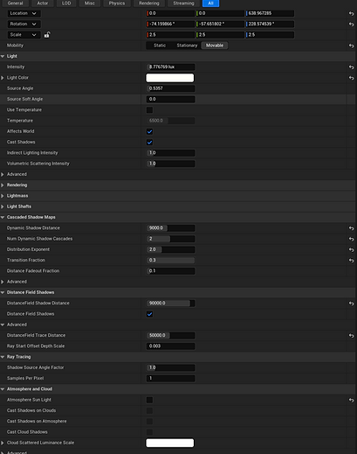Reset Dynamic Shadow Distance value
Image resolution: width=357 pixels, height=454 pixels.
pyautogui.click(x=351, y=228)
